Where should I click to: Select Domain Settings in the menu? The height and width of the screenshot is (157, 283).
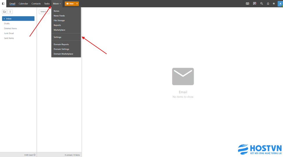tap(61, 49)
